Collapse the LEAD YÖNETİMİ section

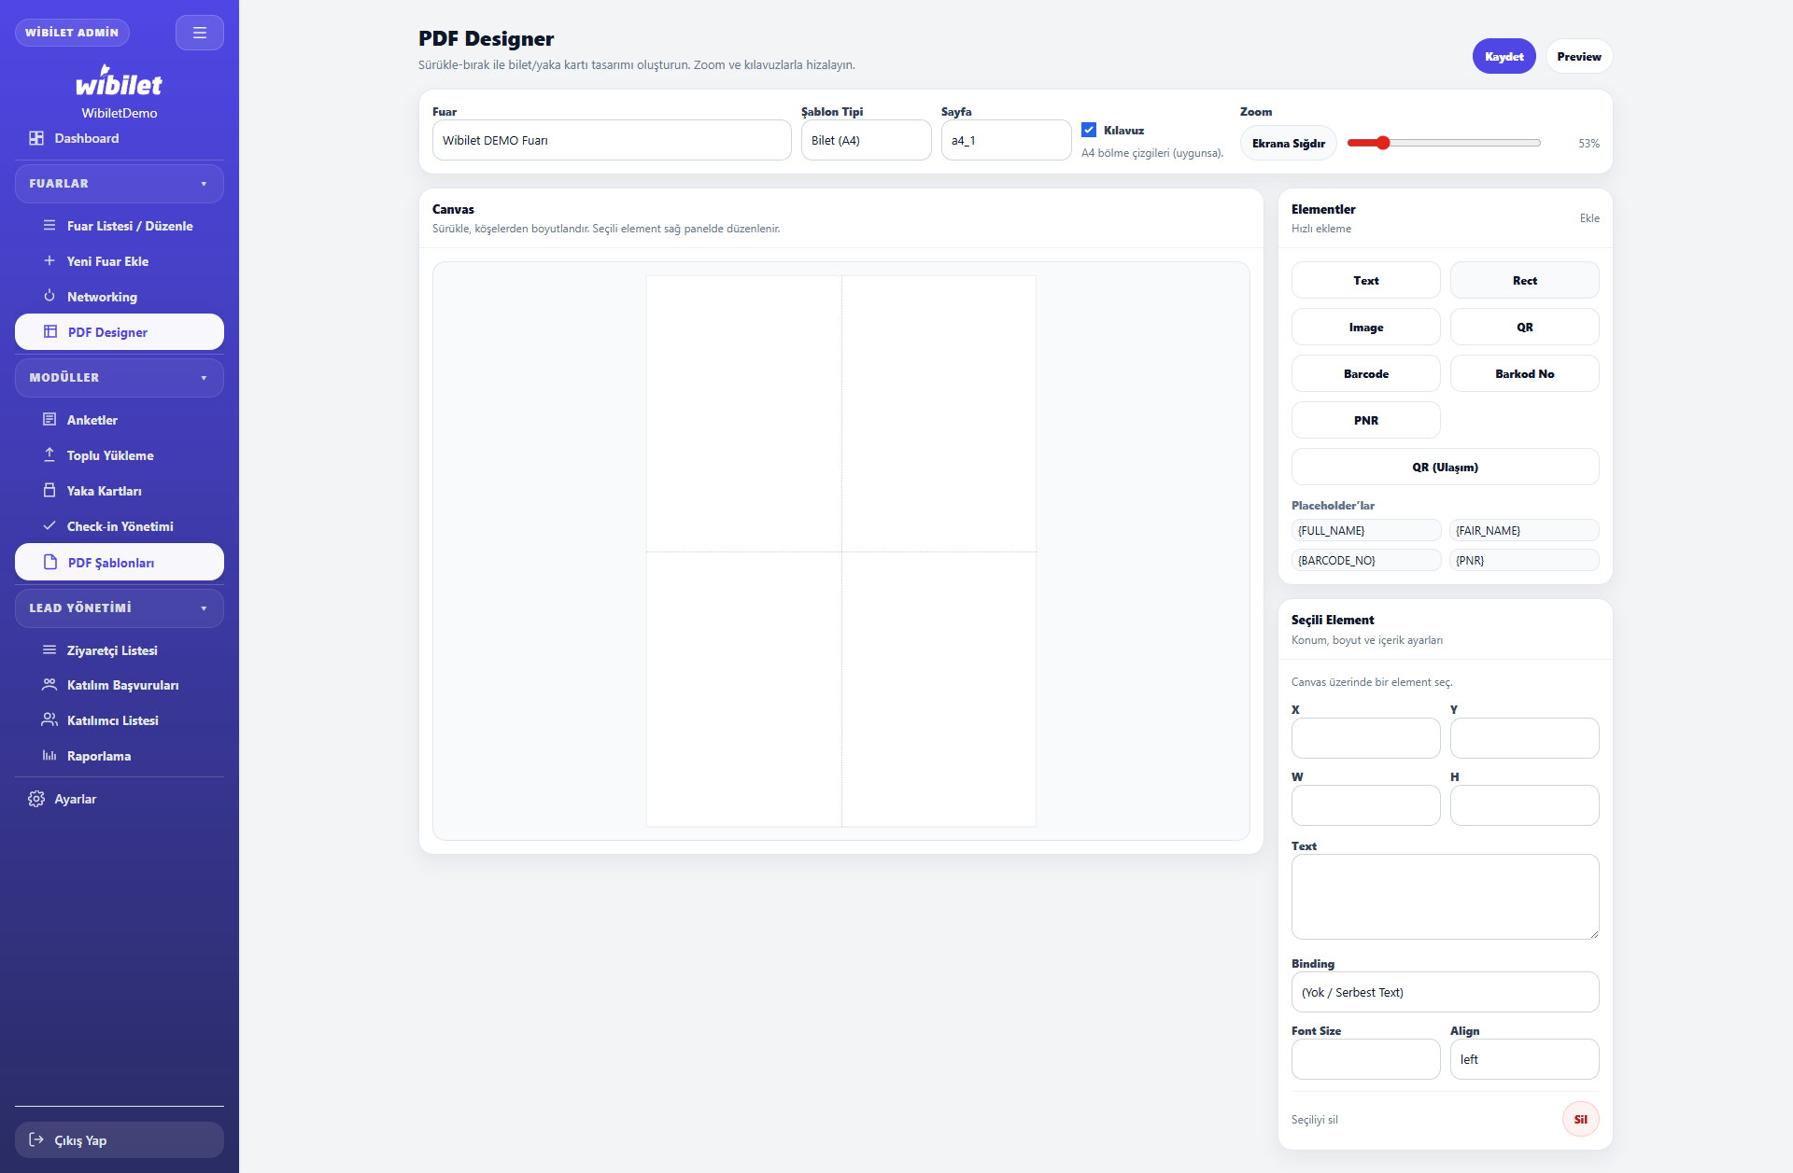pyautogui.click(x=204, y=608)
